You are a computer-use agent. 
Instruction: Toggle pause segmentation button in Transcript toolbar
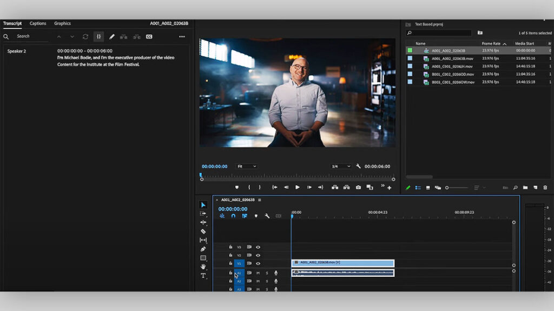[98, 37]
